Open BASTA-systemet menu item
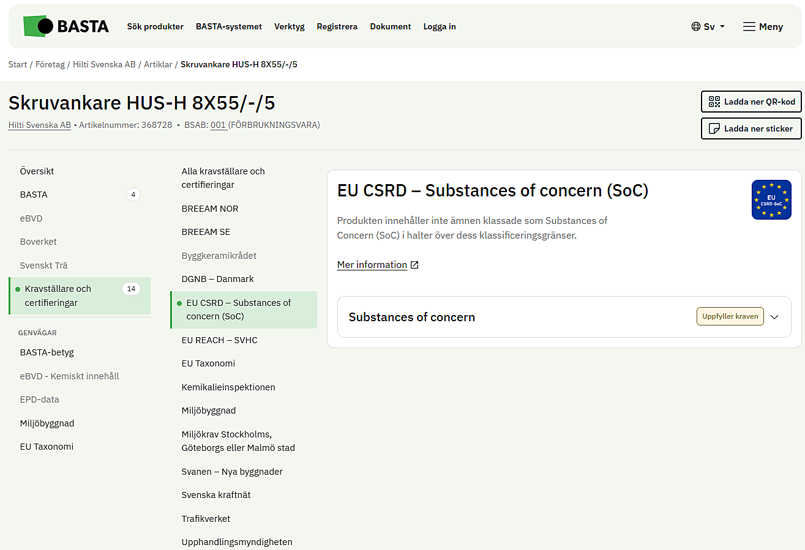This screenshot has height=550, width=805. 229,26
